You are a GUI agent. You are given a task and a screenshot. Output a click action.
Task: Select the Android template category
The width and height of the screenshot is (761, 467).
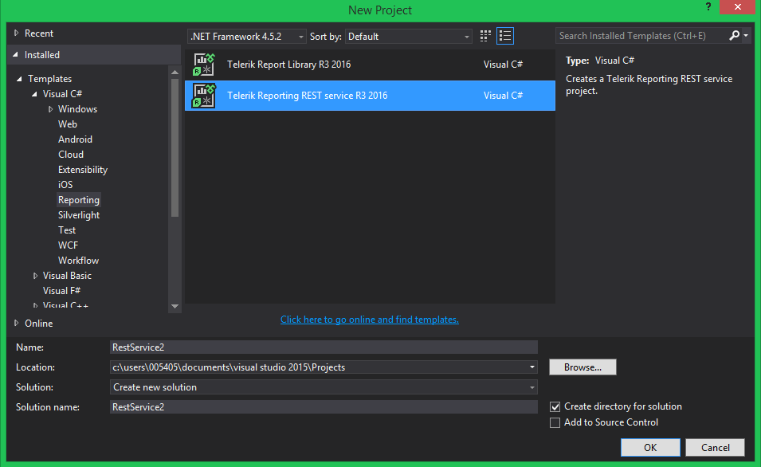[75, 139]
